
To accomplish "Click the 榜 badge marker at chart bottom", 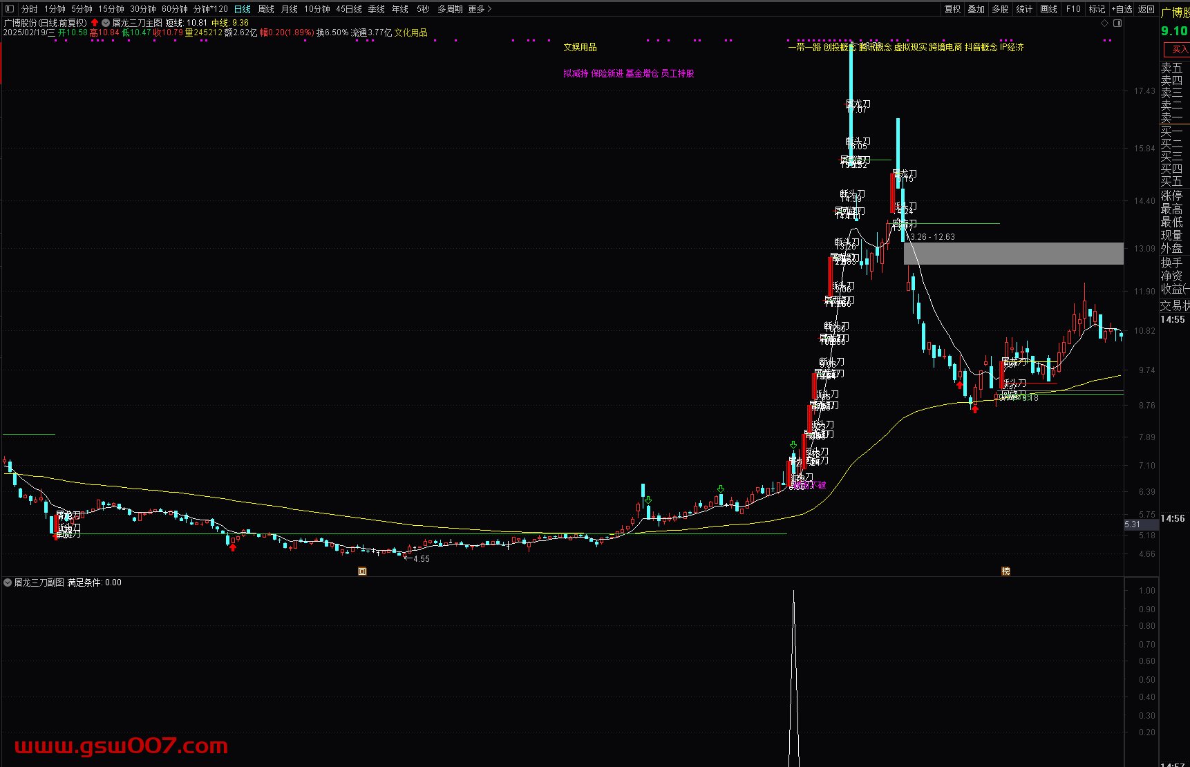I will coord(1005,571).
